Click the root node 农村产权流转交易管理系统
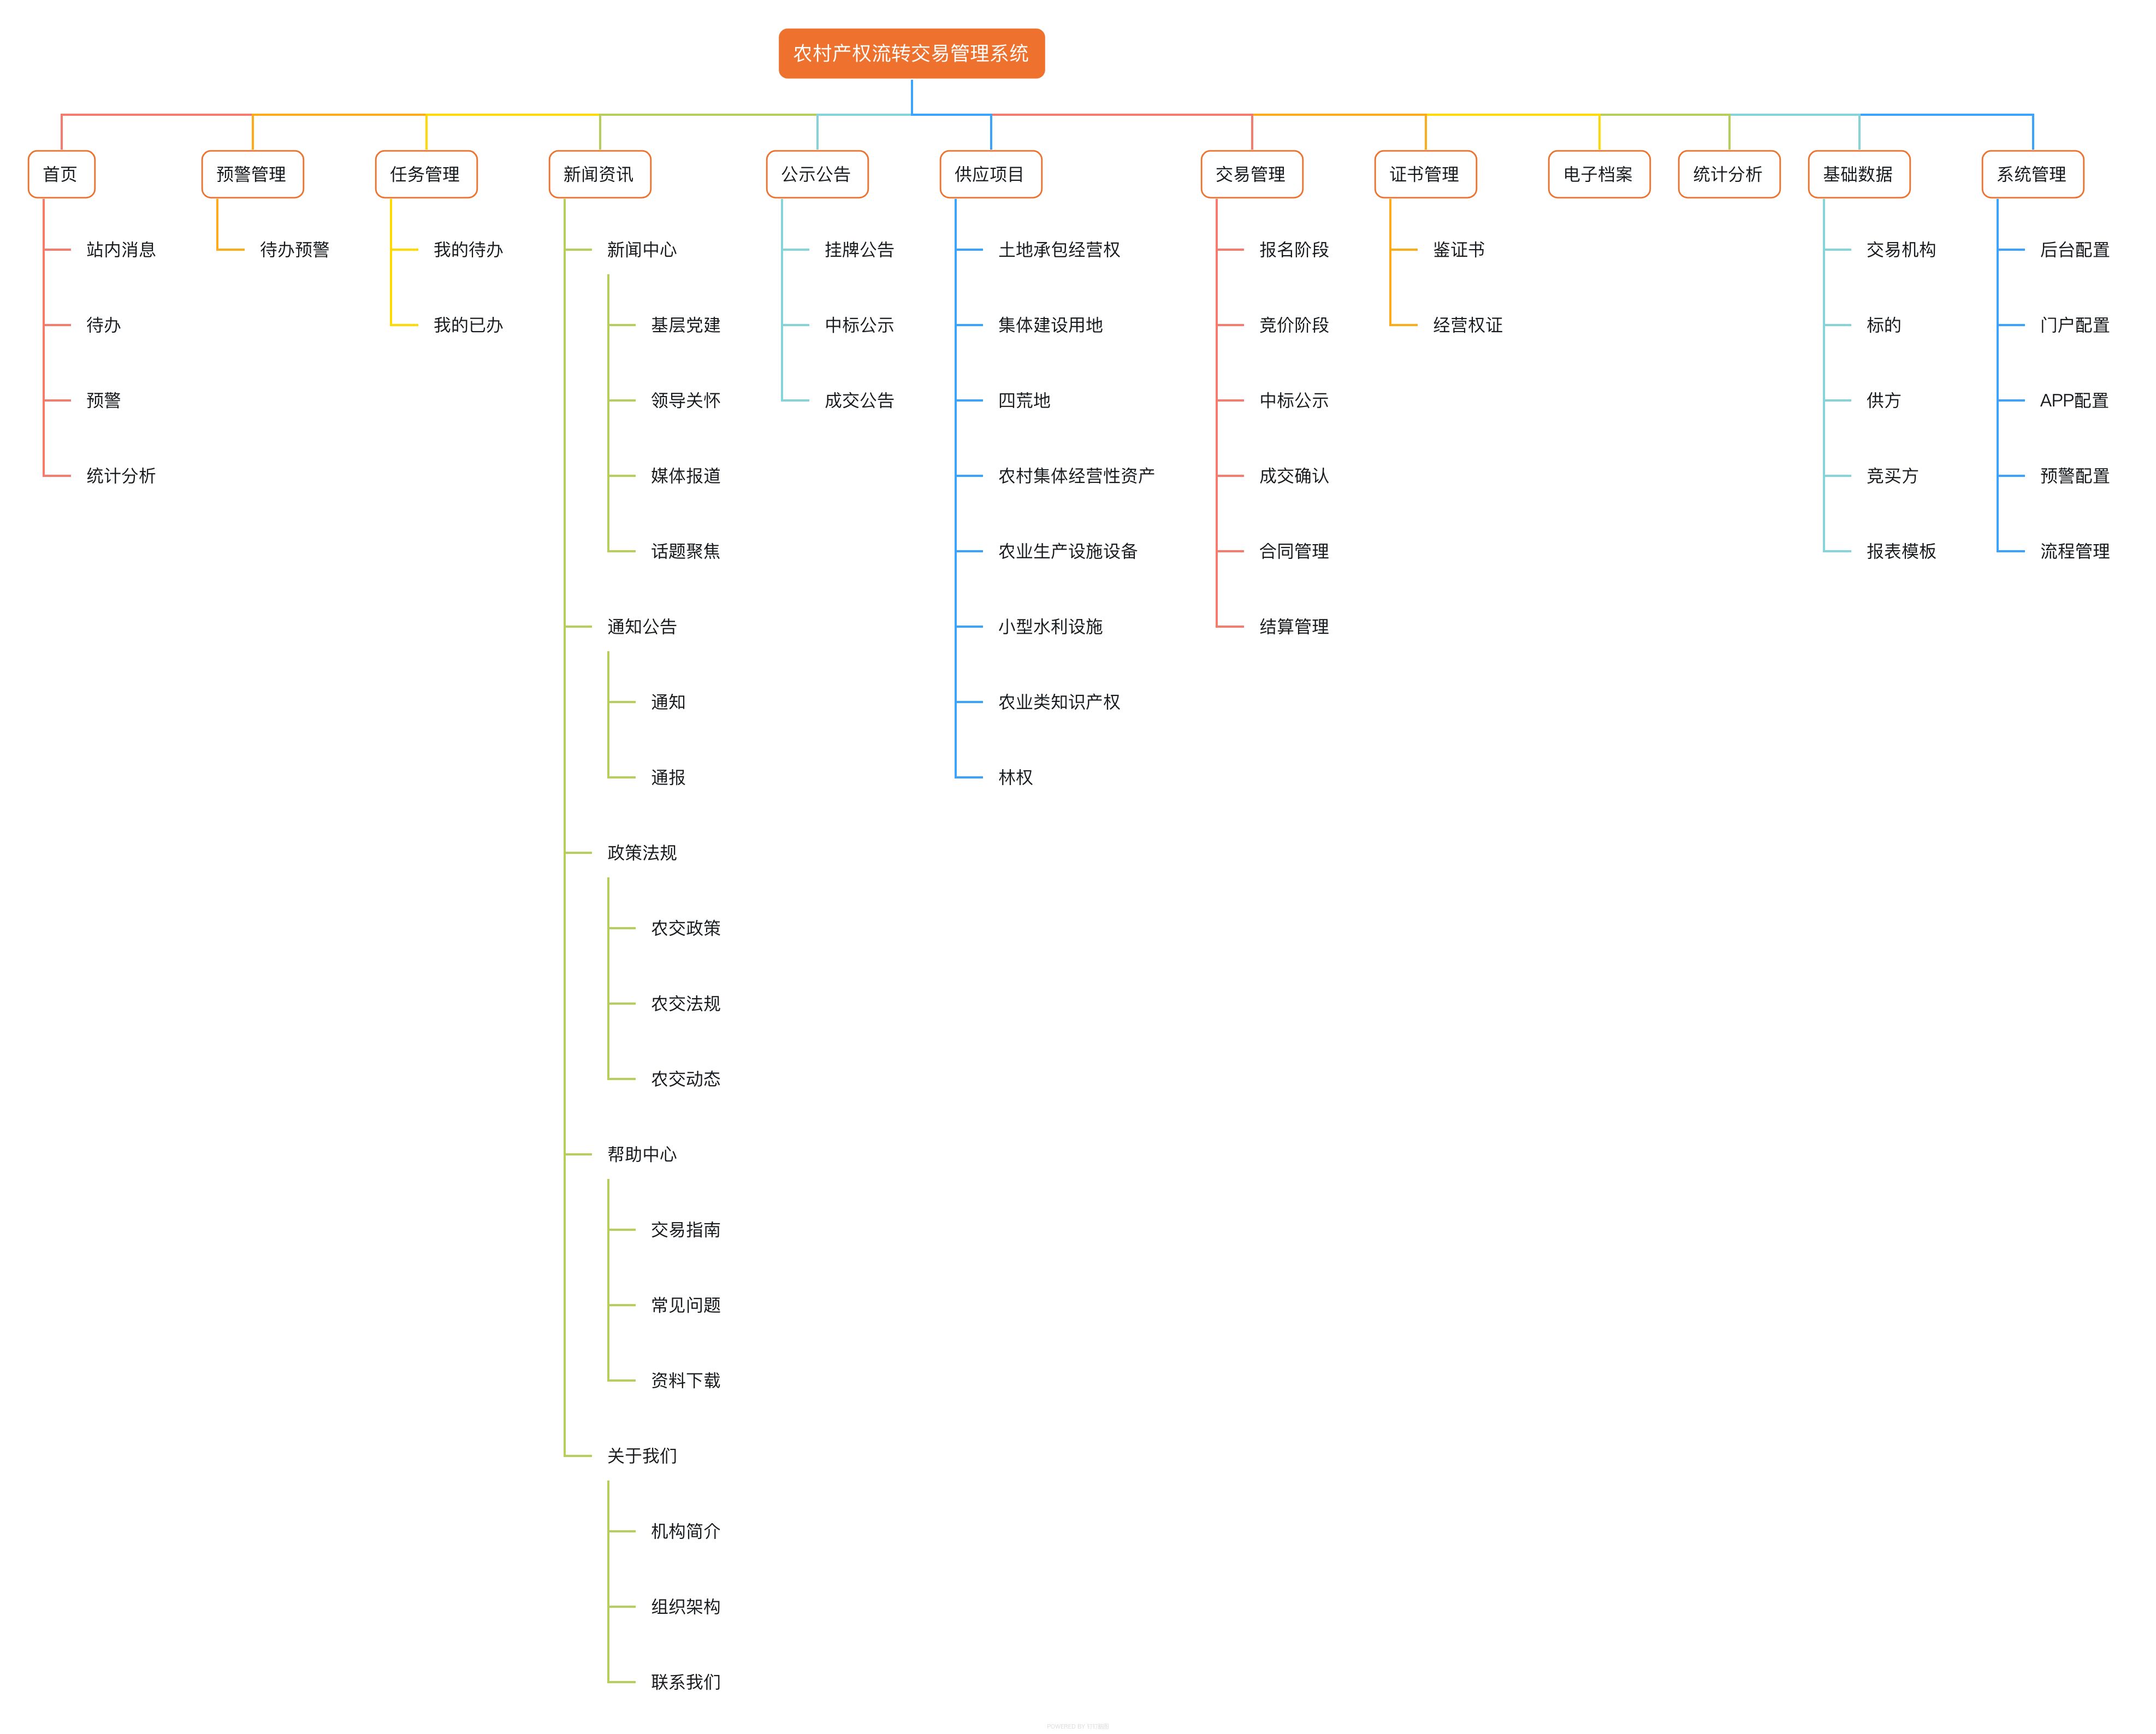 (x=911, y=53)
